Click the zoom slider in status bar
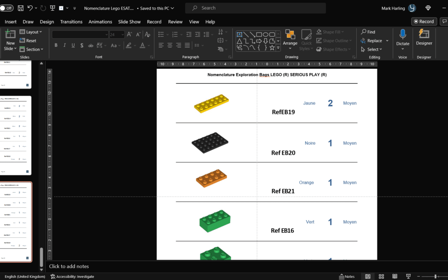Viewport: 448px width, 280px height. pyautogui.click(x=436, y=276)
